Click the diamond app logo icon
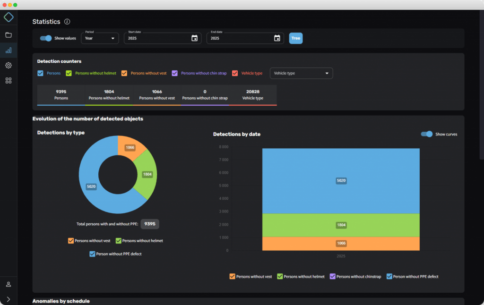This screenshot has height=305, width=484. coord(9,17)
